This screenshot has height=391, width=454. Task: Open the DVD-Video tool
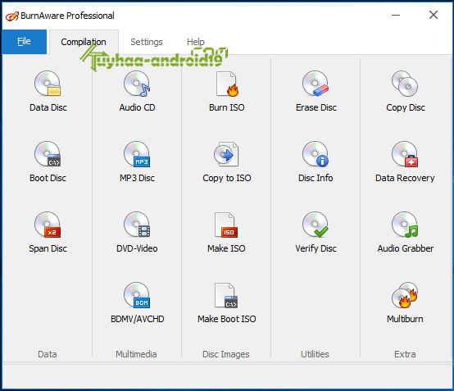(137, 233)
